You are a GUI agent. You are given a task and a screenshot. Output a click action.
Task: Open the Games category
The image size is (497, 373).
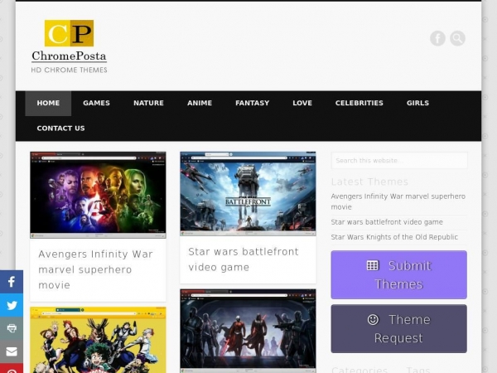click(96, 103)
